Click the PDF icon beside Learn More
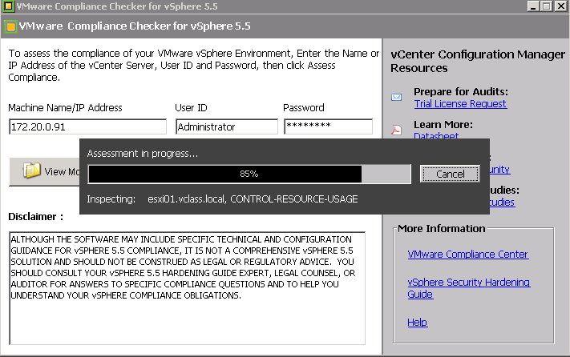Image resolution: width=570 pixels, height=357 pixels. point(396,130)
